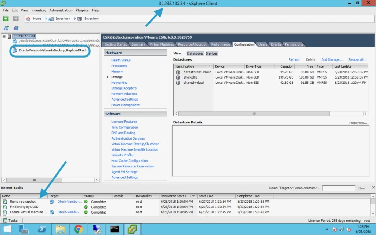Open the Name, Target or Status filter dropdown
This screenshot has width=376, height=235.
point(319,188)
